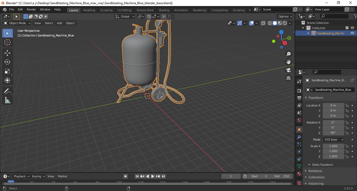Open the Keying dropdown in timeline
The width and height of the screenshot is (357, 191).
(38, 176)
